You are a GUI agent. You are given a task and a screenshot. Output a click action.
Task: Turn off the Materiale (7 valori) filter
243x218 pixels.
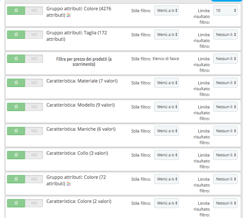(34, 83)
